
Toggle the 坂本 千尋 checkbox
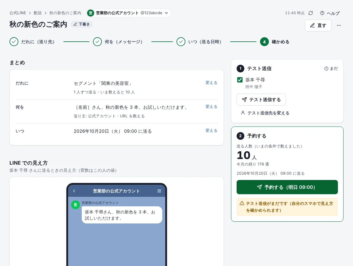(x=240, y=80)
